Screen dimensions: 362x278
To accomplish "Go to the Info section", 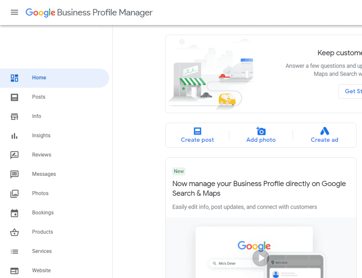I will [x=54, y=116].
